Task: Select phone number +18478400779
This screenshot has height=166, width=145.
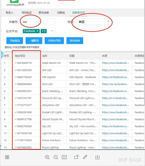Action: (x=23, y=63)
